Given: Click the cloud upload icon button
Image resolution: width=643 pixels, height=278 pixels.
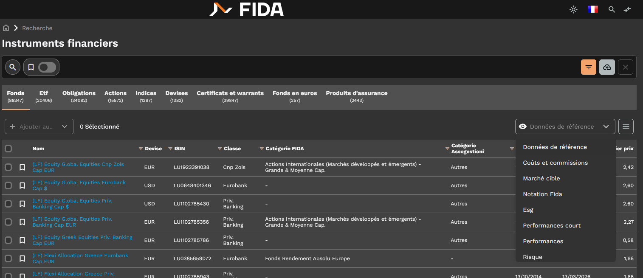Looking at the screenshot, I should coord(607,67).
